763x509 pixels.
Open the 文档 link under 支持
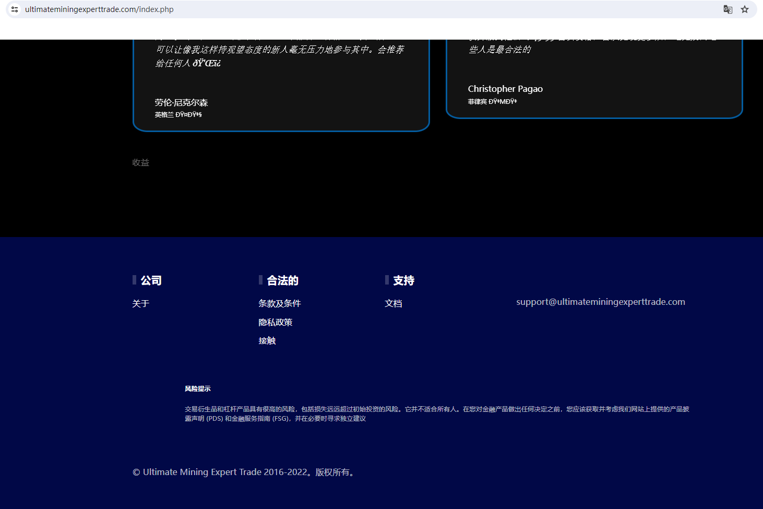tap(394, 304)
